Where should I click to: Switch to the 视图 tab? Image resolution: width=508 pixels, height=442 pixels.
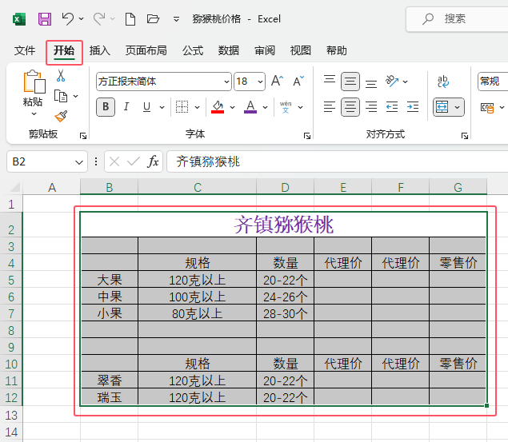tap(300, 50)
